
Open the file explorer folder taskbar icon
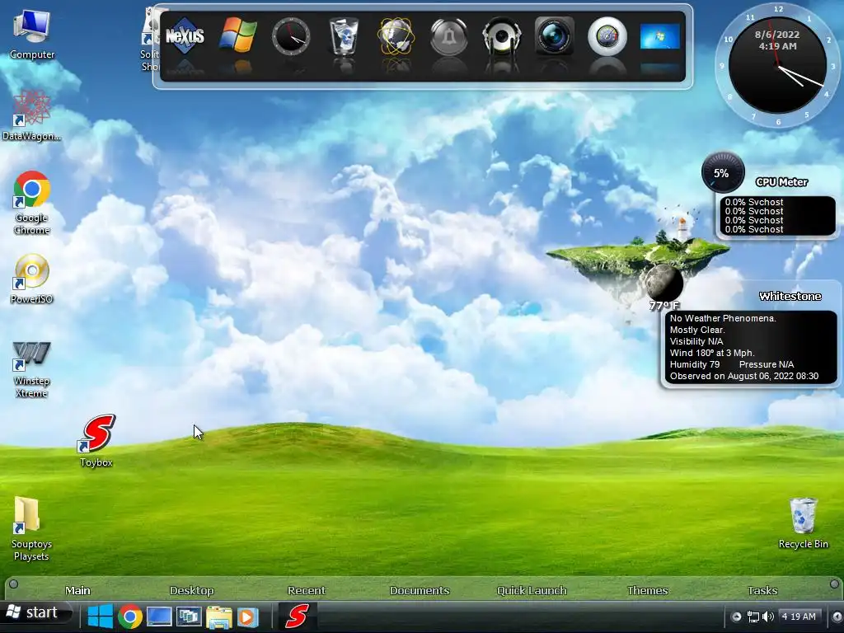218,617
